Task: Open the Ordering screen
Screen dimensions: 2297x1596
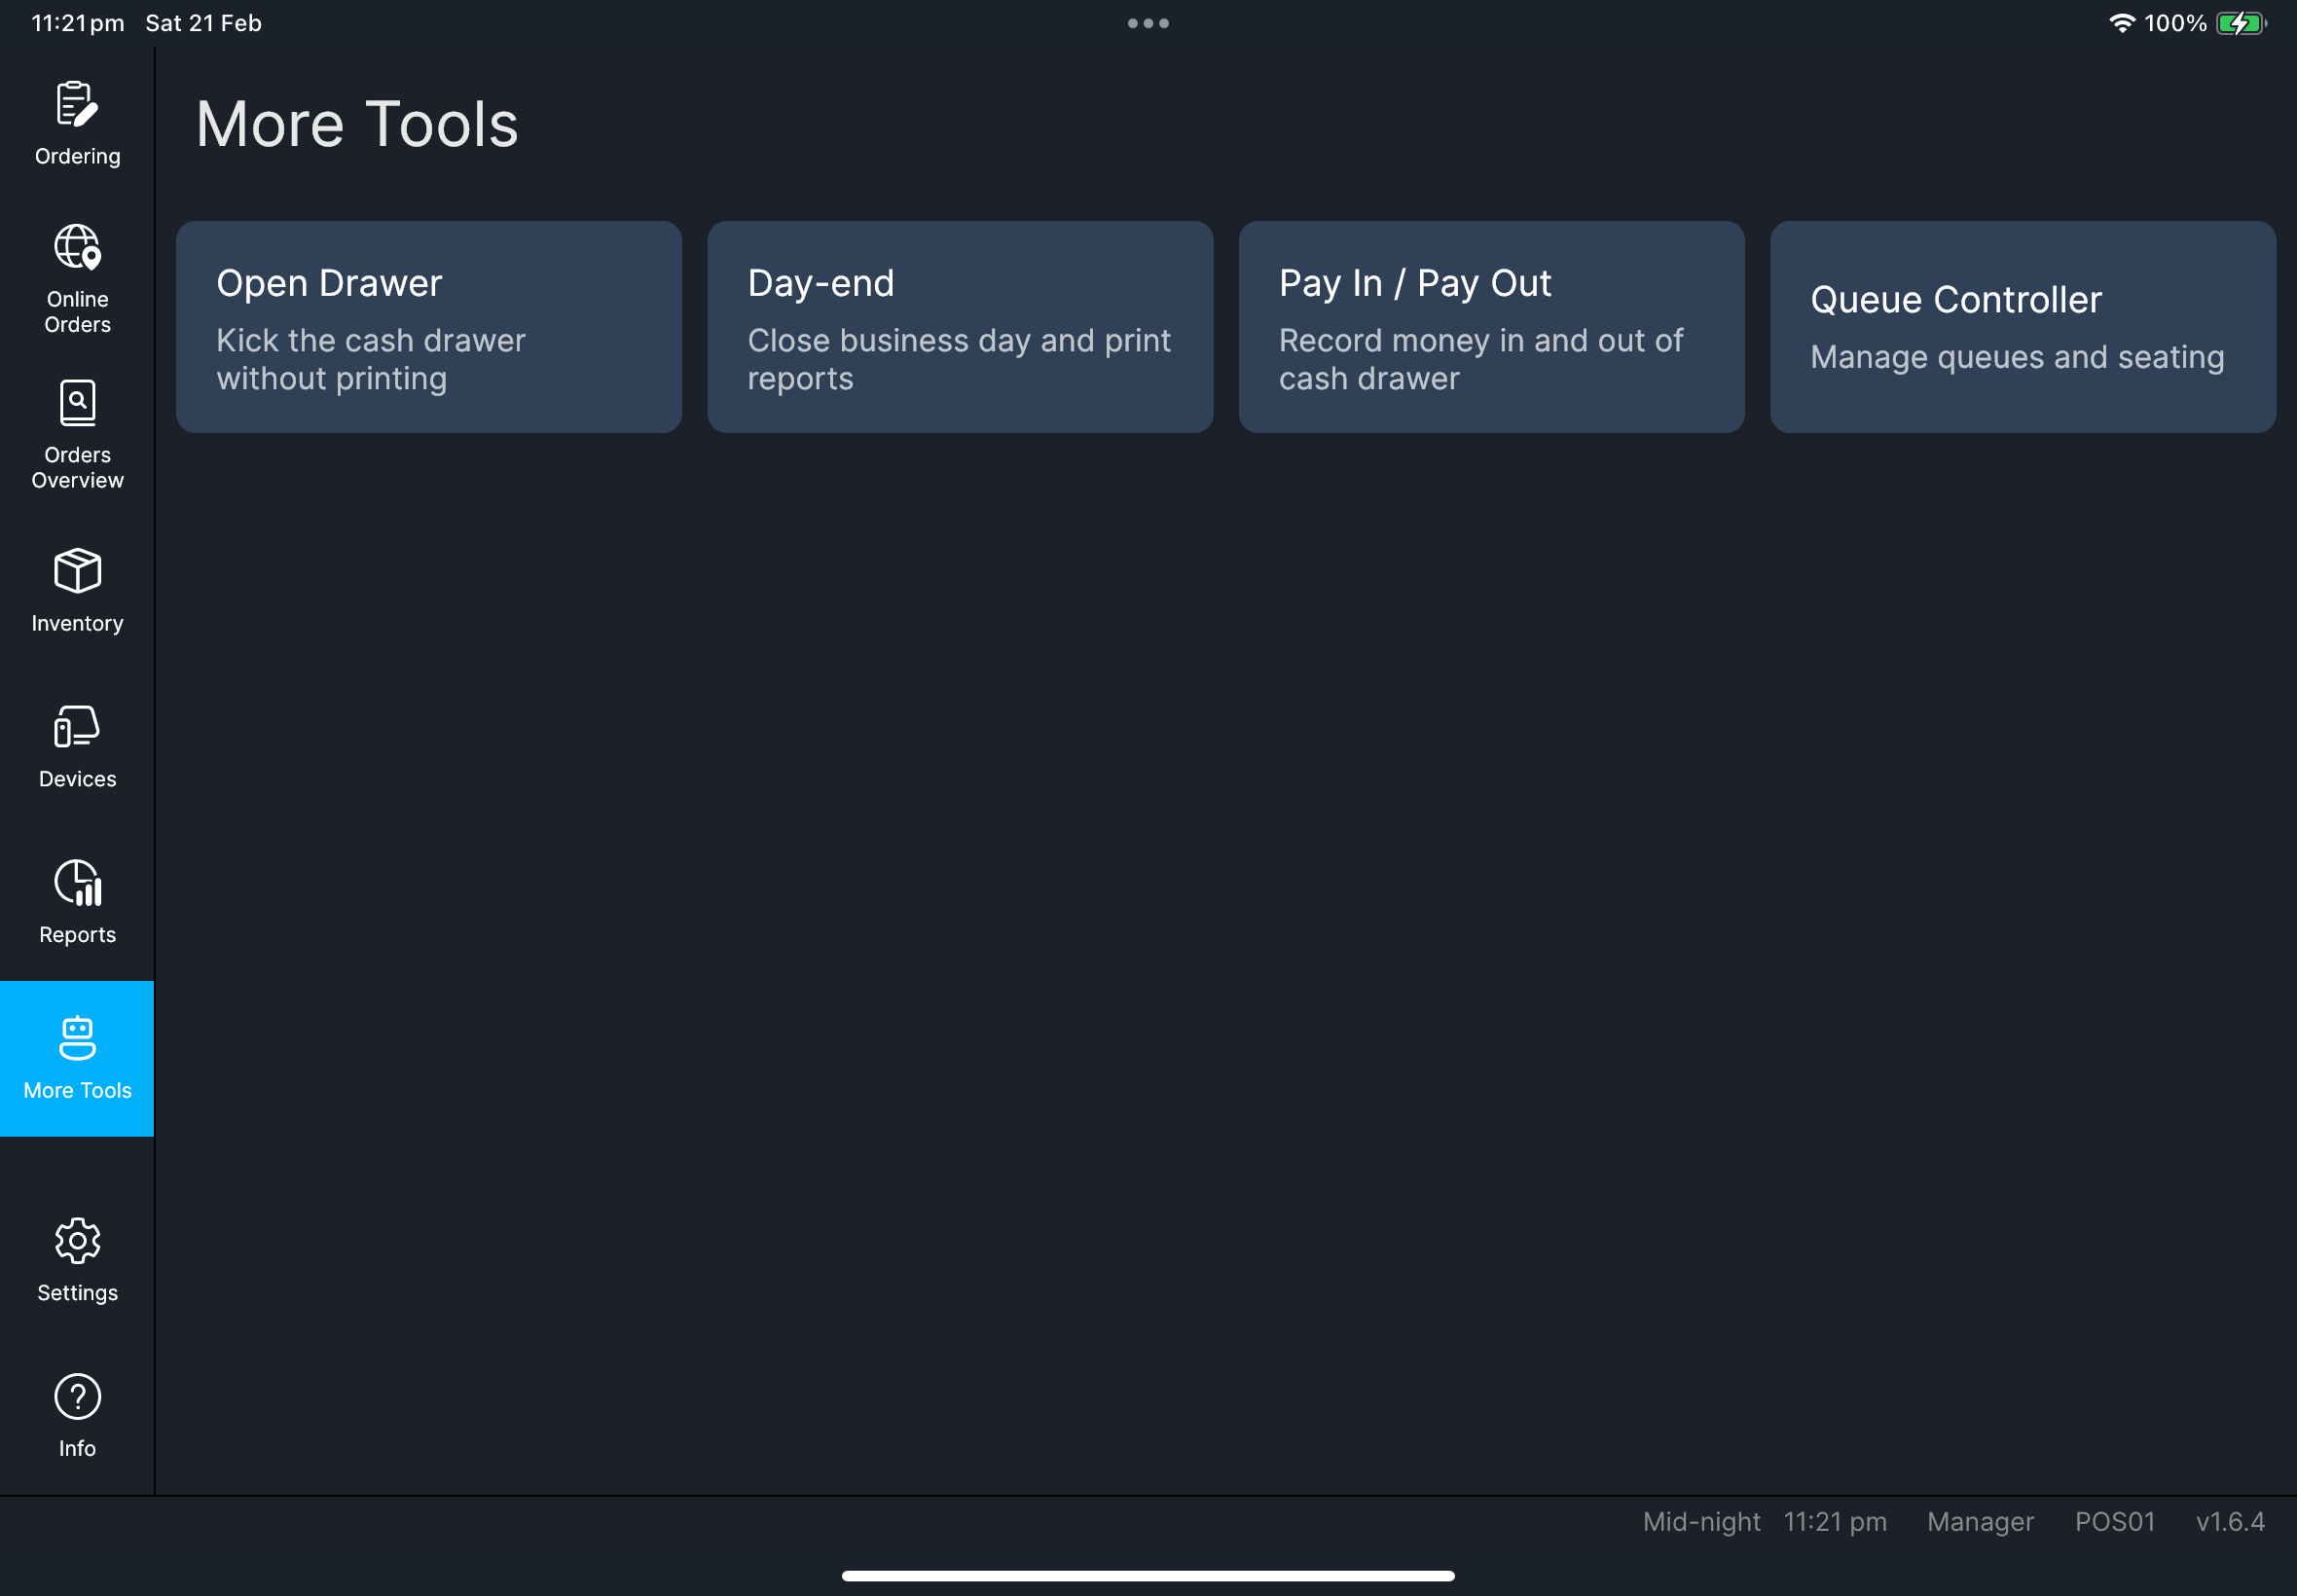Action: [76, 122]
